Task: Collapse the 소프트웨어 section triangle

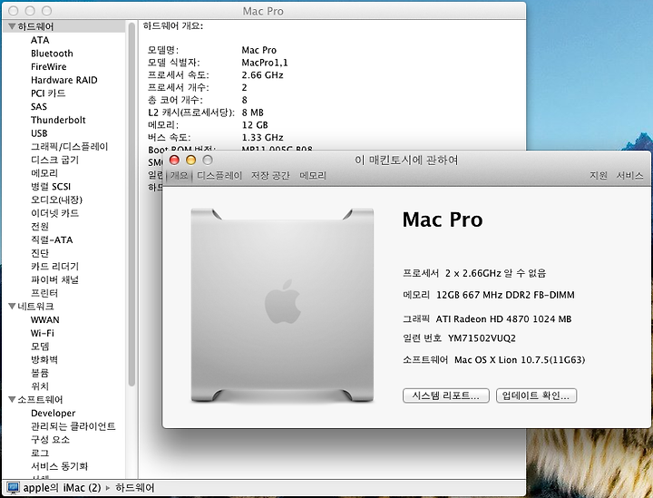Action: (12, 399)
